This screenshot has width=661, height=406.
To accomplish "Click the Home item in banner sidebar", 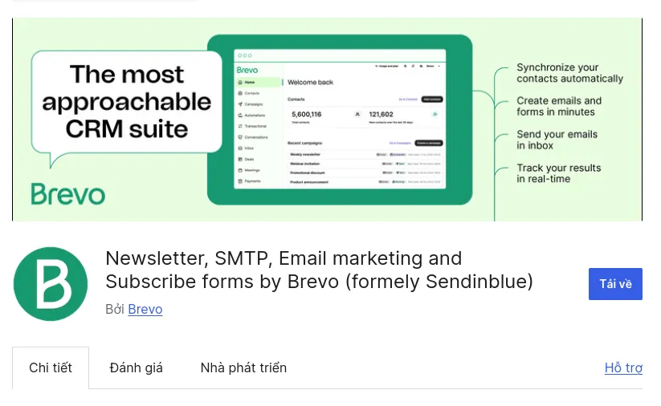I will pos(258,82).
